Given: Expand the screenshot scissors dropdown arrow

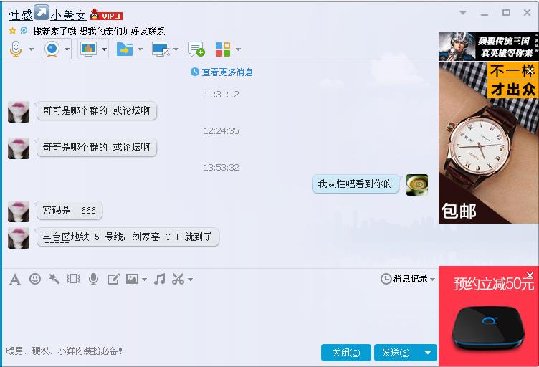Looking at the screenshot, I should point(191,279).
